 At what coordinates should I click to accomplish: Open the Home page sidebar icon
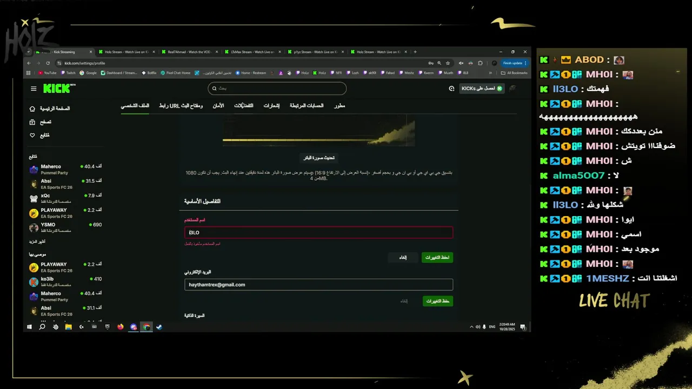32,109
